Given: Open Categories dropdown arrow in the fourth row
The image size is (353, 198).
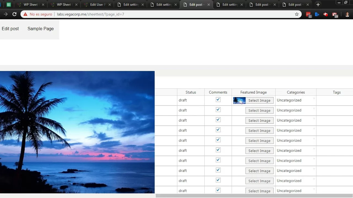Looking at the screenshot, I should pyautogui.click(x=314, y=129).
